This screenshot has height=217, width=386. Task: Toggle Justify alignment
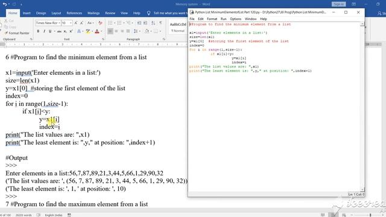pos(128,31)
